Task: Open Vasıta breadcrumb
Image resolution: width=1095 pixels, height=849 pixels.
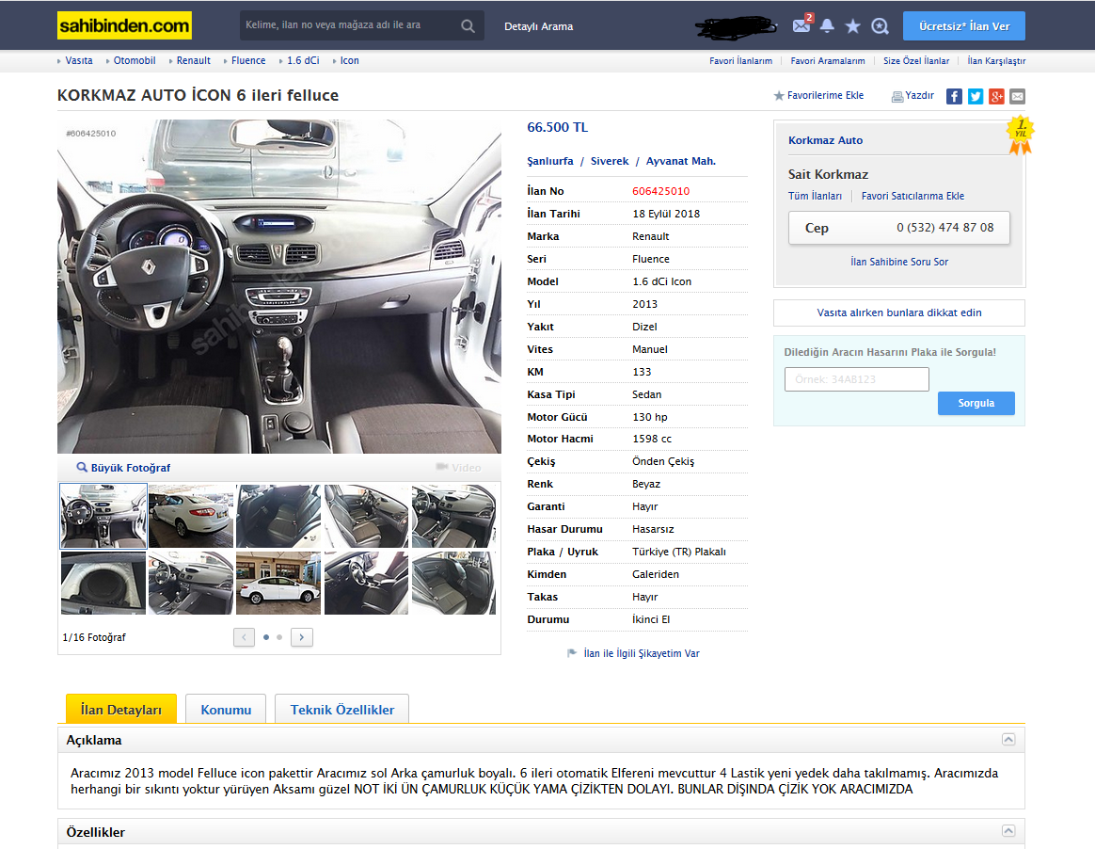Action: coord(79,61)
